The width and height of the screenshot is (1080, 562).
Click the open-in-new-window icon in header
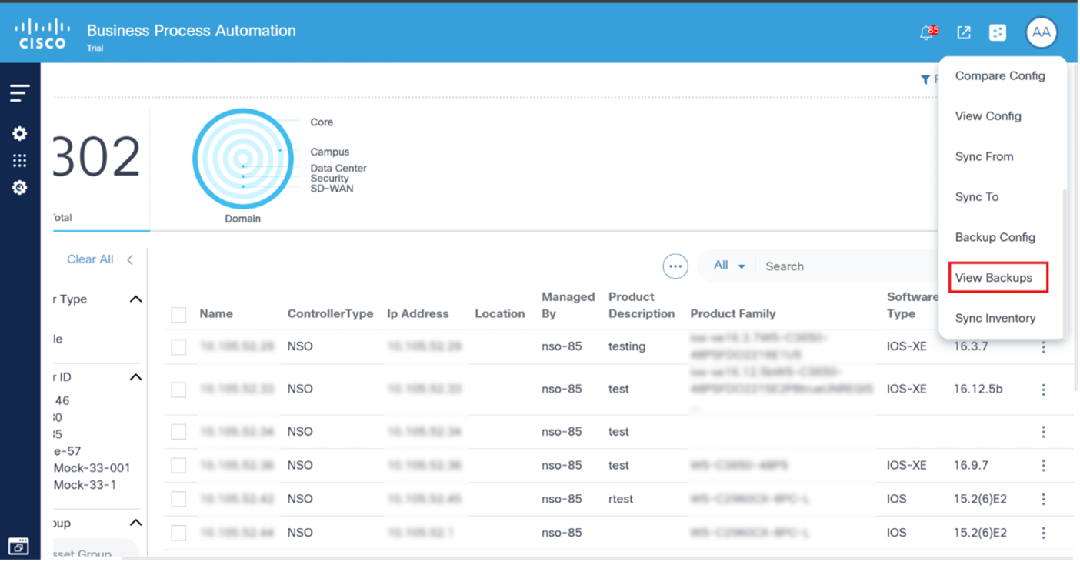coord(963,32)
